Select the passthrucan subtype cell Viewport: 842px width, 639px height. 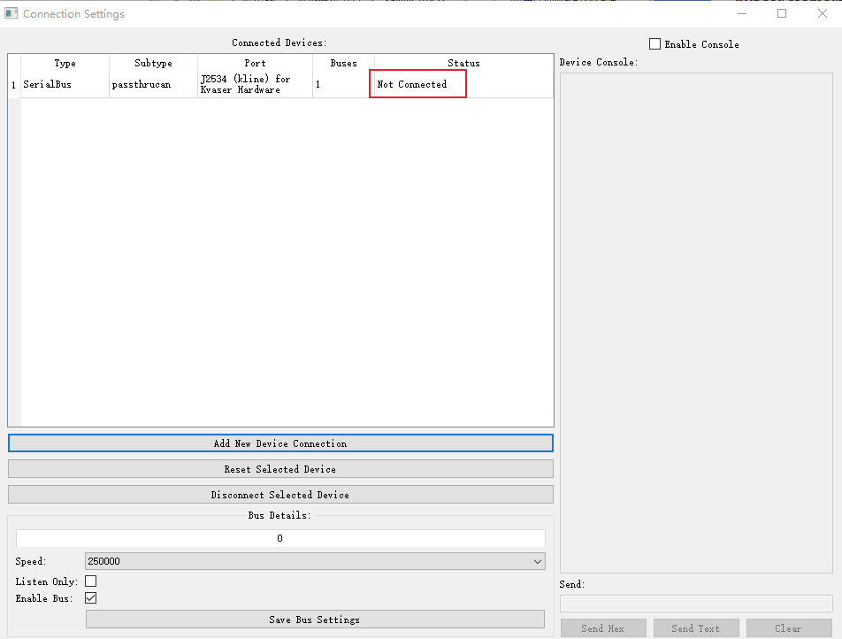154,84
